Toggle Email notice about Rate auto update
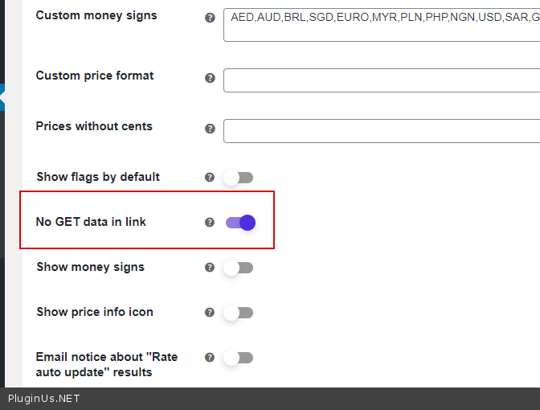This screenshot has width=540, height=410. (x=239, y=358)
